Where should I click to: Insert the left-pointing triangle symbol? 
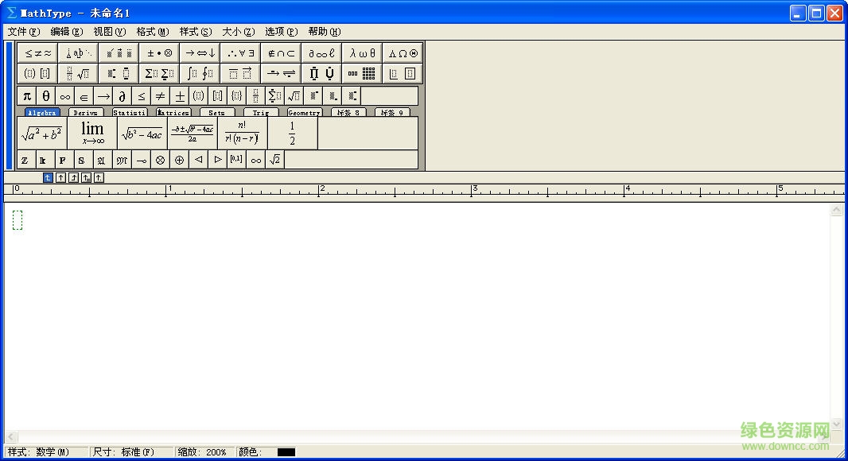point(199,160)
